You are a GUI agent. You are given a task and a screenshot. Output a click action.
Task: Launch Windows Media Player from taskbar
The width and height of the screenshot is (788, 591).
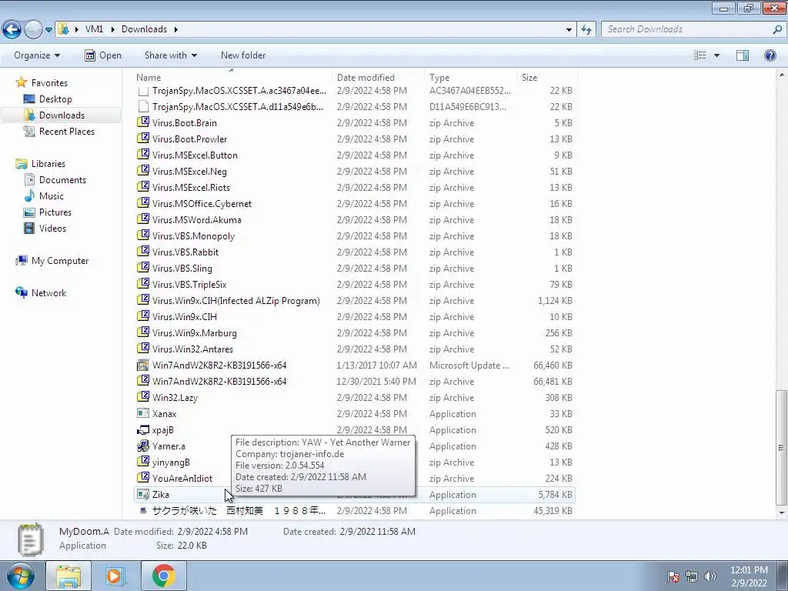(115, 576)
